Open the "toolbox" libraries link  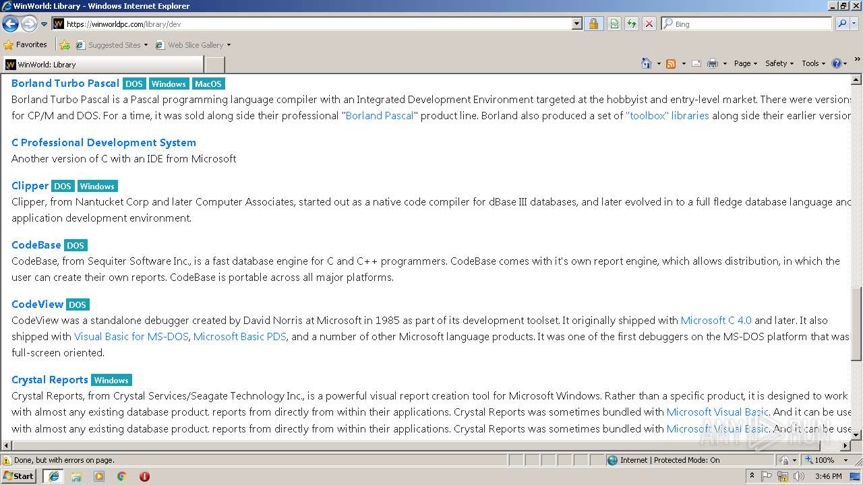(667, 116)
